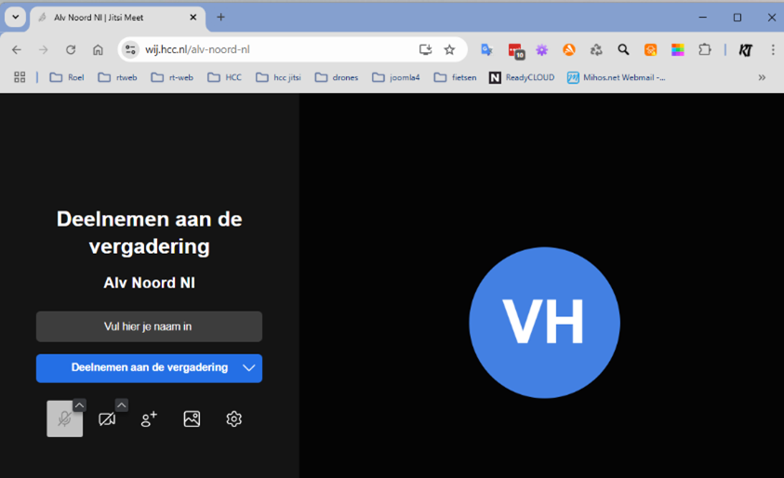Expand microphone audio options chevron
The height and width of the screenshot is (478, 784).
click(79, 405)
